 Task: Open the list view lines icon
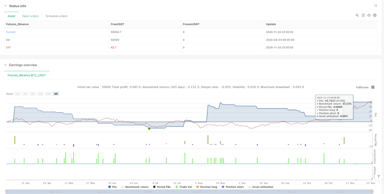tap(363, 15)
